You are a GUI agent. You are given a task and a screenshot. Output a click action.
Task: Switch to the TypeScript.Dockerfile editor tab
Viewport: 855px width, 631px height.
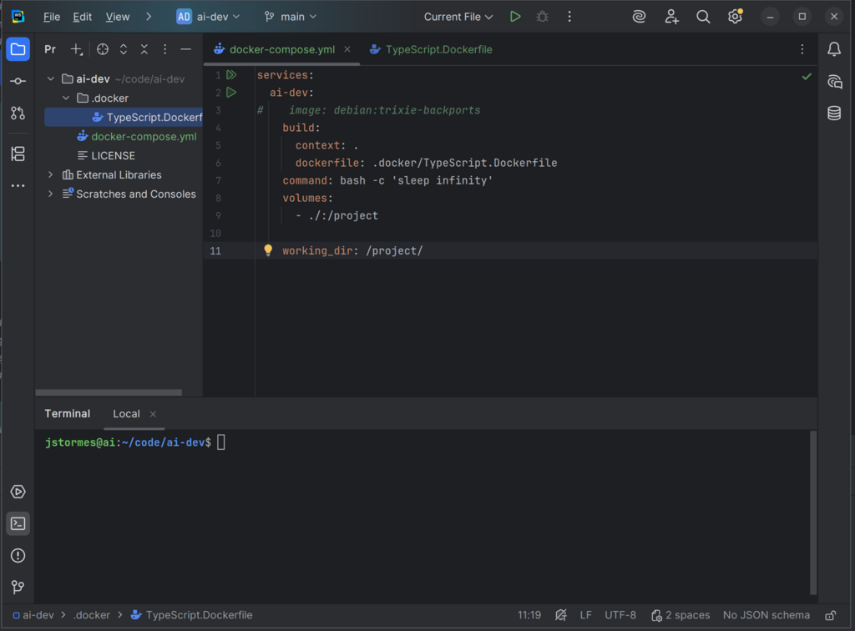pyautogui.click(x=438, y=49)
